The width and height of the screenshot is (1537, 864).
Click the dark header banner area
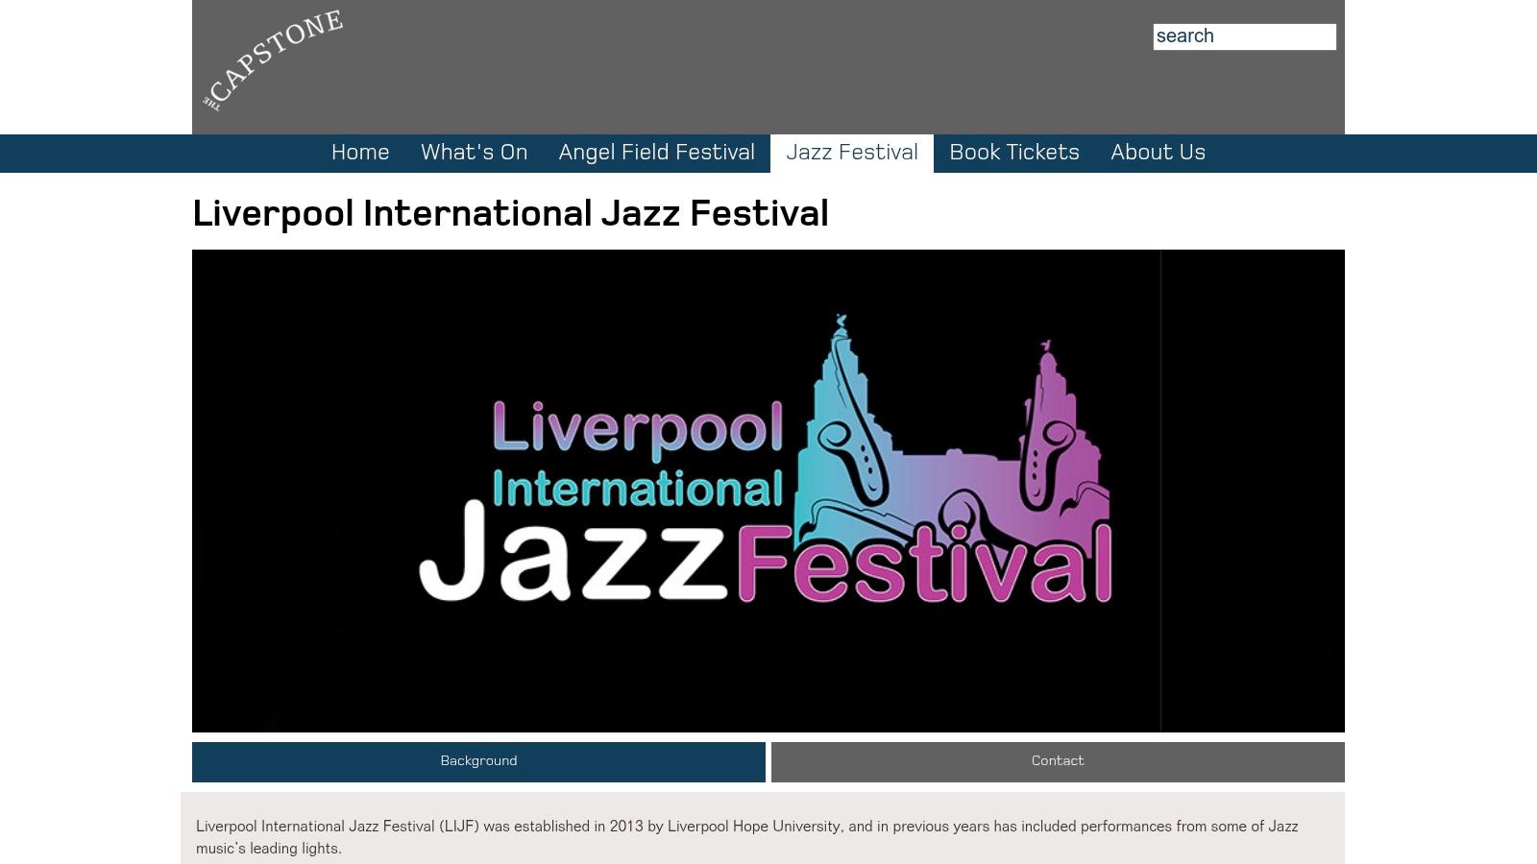click(768, 67)
